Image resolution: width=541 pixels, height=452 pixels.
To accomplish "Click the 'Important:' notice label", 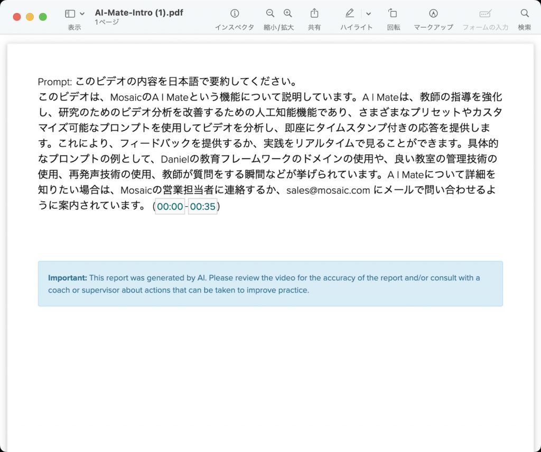I will [x=68, y=277].
